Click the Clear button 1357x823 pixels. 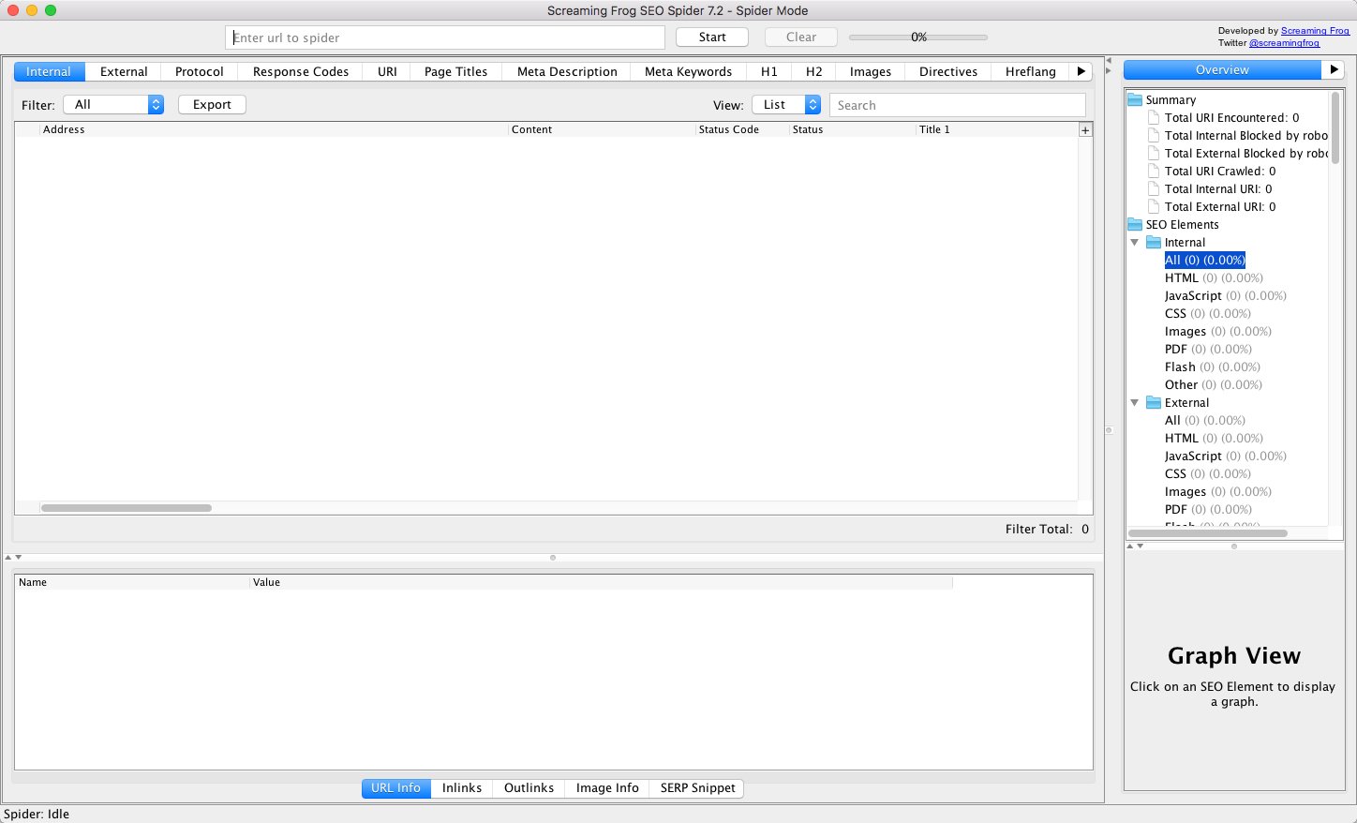pos(801,37)
